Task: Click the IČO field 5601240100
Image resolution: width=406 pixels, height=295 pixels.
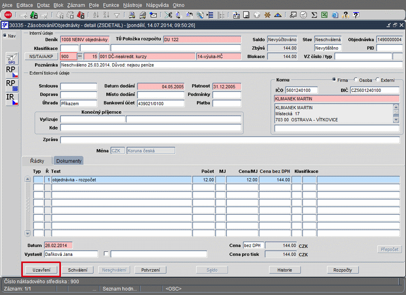Action: pyautogui.click(x=301, y=90)
